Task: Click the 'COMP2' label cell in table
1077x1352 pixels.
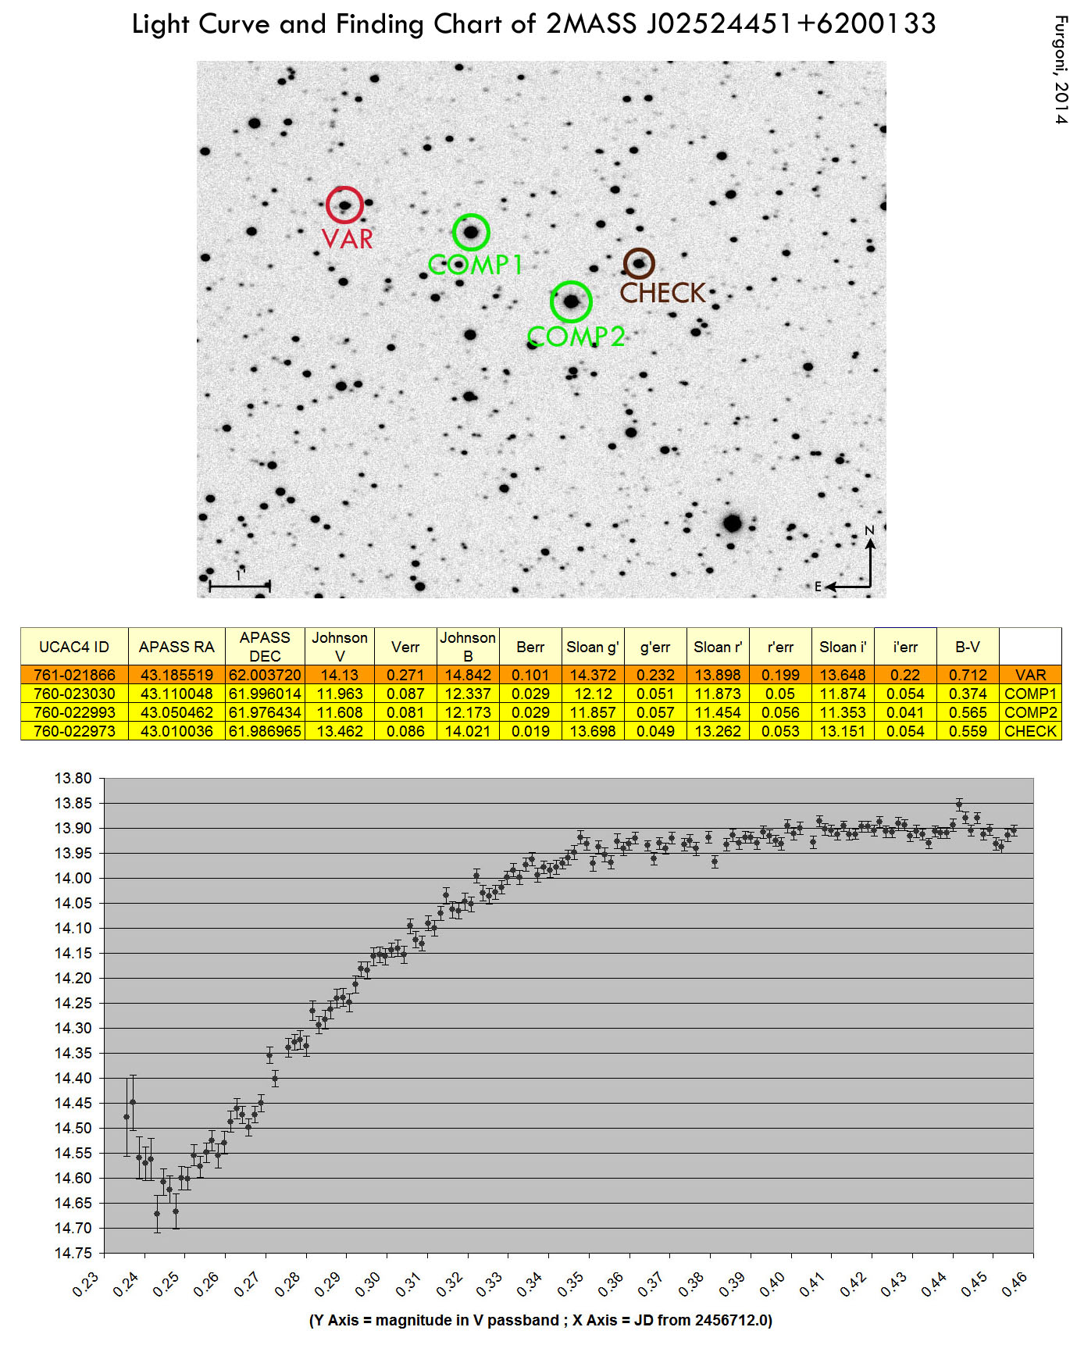Action: [x=1030, y=712]
